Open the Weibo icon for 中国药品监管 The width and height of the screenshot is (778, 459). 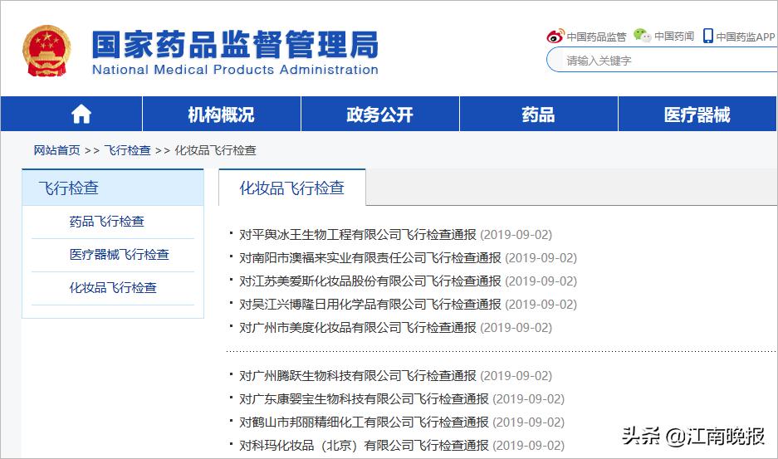[555, 37]
